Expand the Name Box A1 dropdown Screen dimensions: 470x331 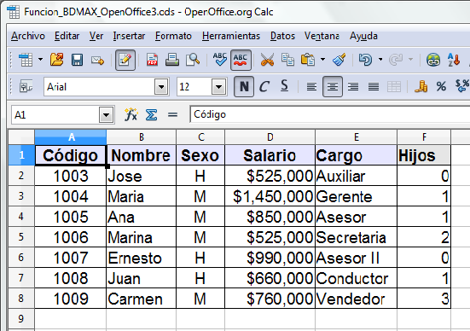(106, 115)
